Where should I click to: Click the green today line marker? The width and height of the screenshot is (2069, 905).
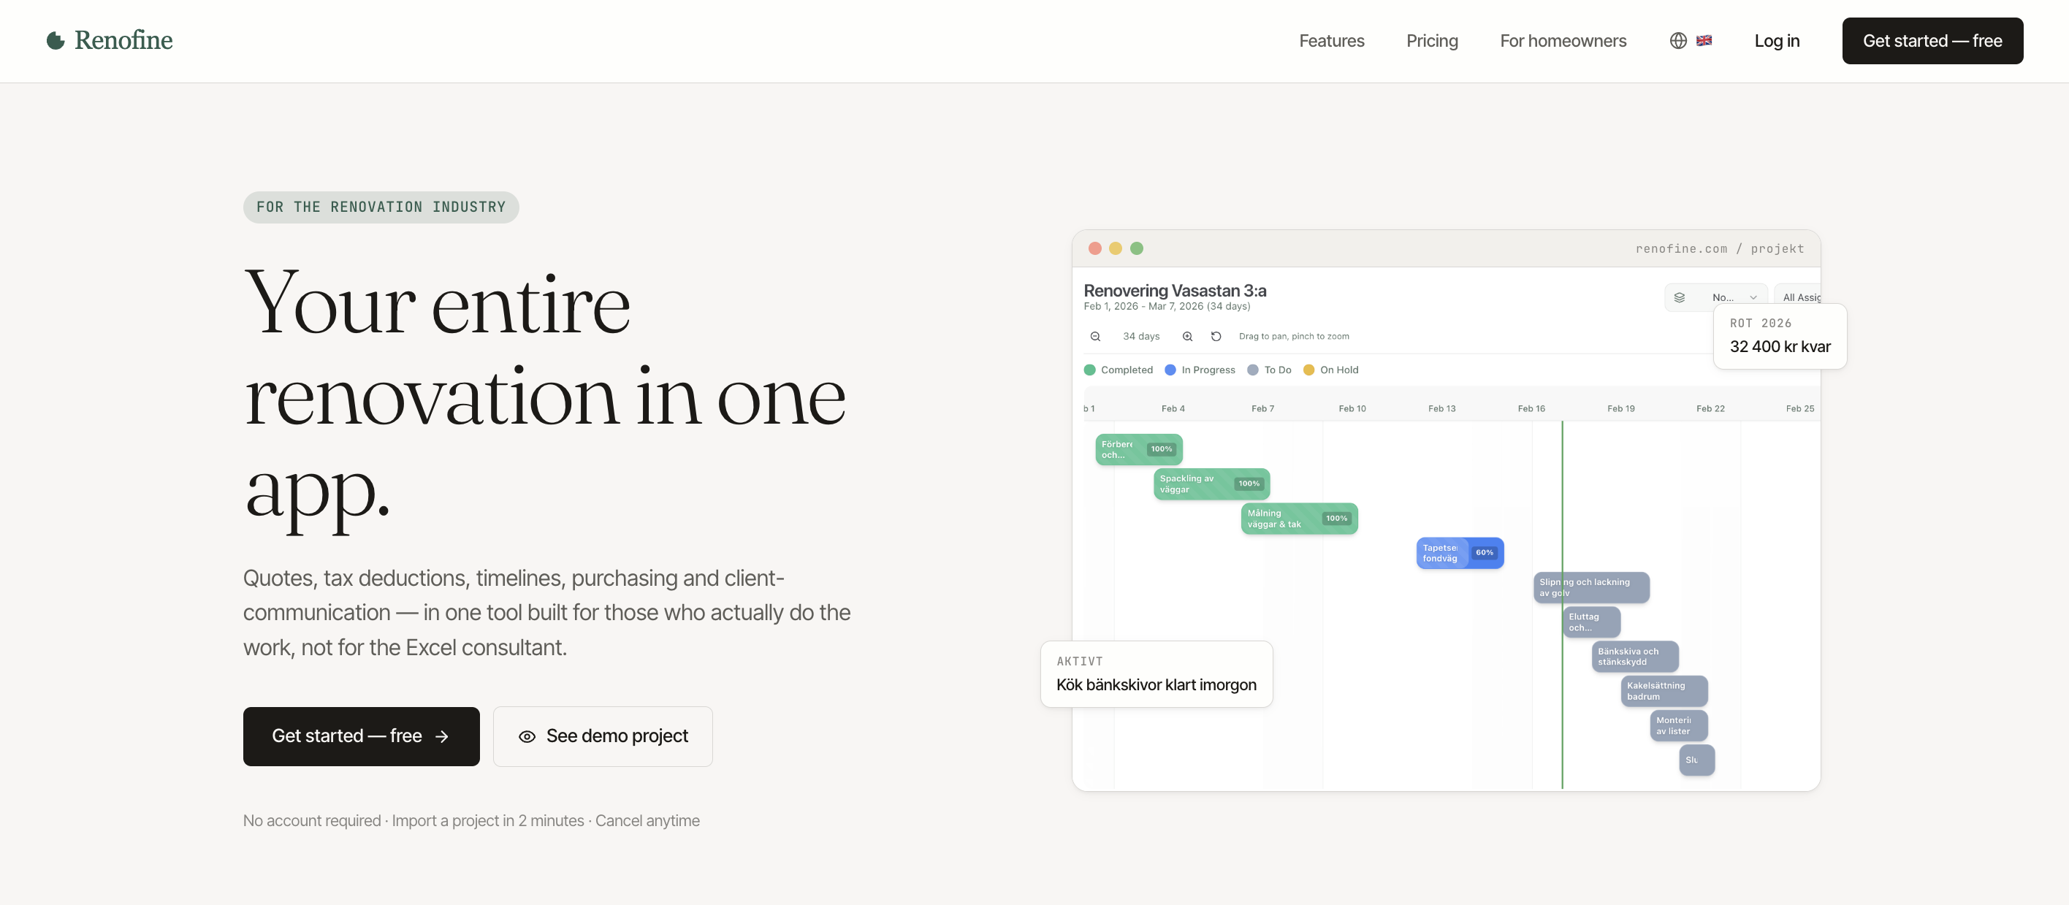tap(1561, 604)
